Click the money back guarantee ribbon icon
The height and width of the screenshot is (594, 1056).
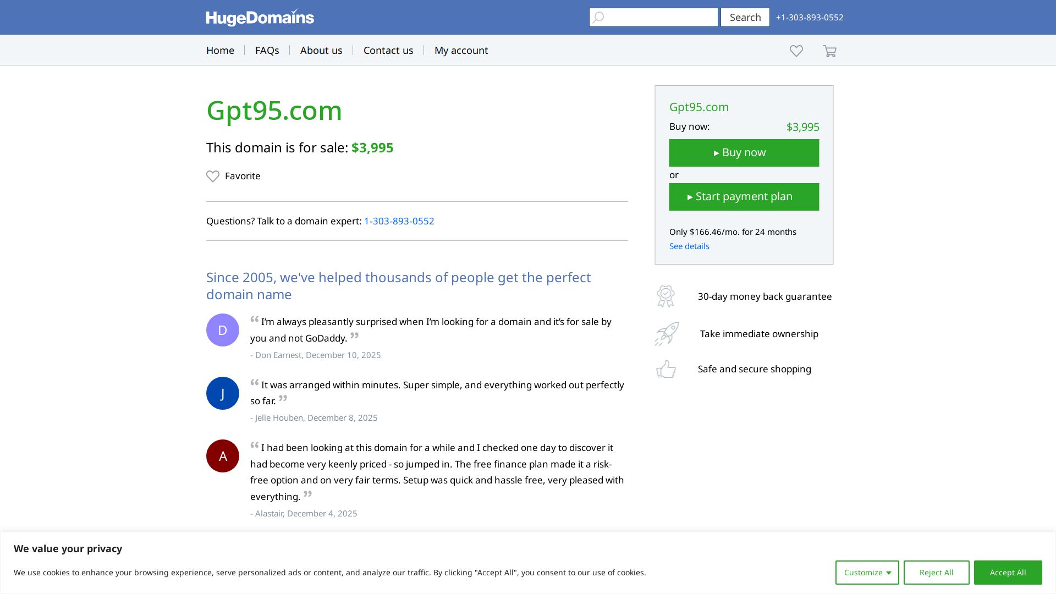[665, 296]
